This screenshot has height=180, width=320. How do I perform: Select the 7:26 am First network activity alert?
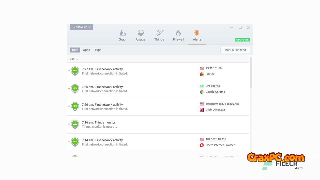(102, 87)
